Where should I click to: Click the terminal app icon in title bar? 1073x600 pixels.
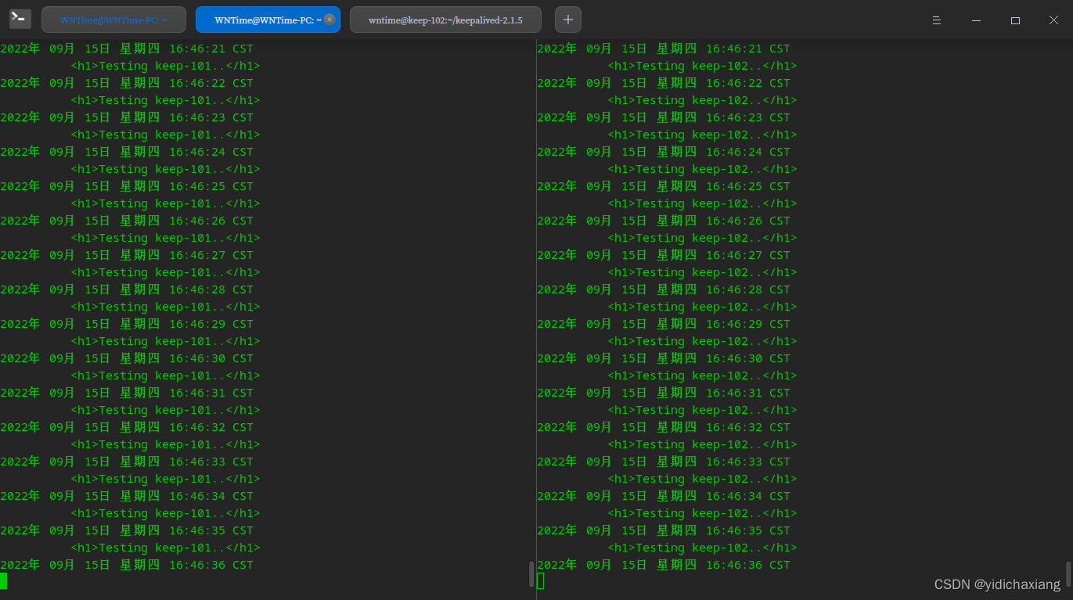(x=20, y=19)
